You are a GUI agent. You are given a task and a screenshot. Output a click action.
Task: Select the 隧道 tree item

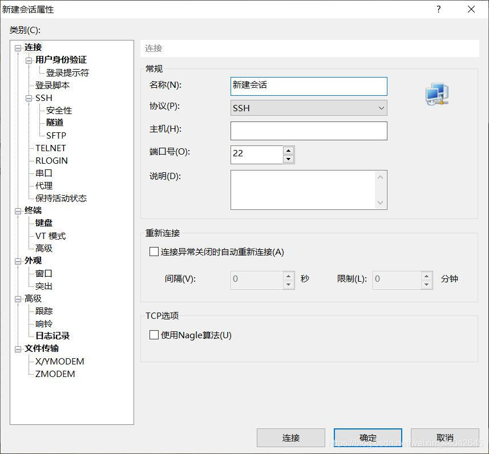pyautogui.click(x=55, y=123)
